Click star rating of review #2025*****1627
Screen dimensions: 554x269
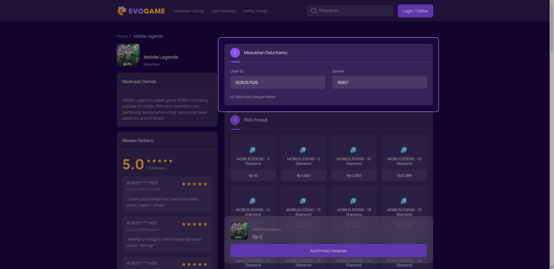[x=194, y=224]
